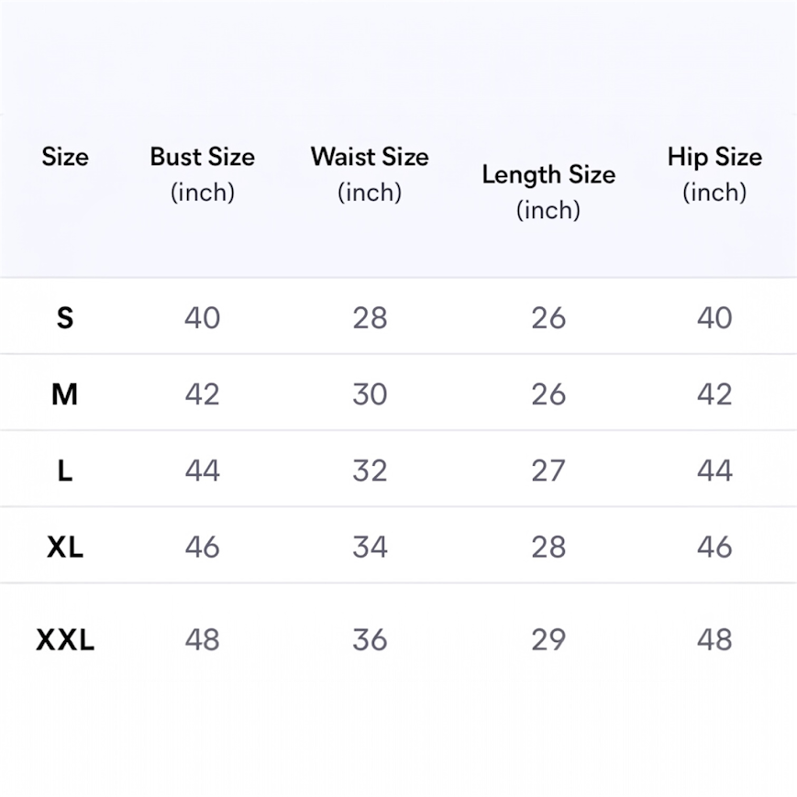Image resolution: width=797 pixels, height=797 pixels.
Task: Click length value 28 in XL row
Action: pos(548,547)
